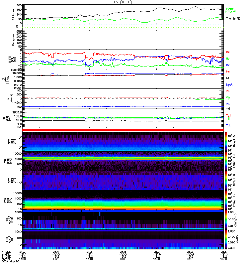Select the "1420" time tick label
This screenshot has height=266, width=249.
[x=56, y=259]
